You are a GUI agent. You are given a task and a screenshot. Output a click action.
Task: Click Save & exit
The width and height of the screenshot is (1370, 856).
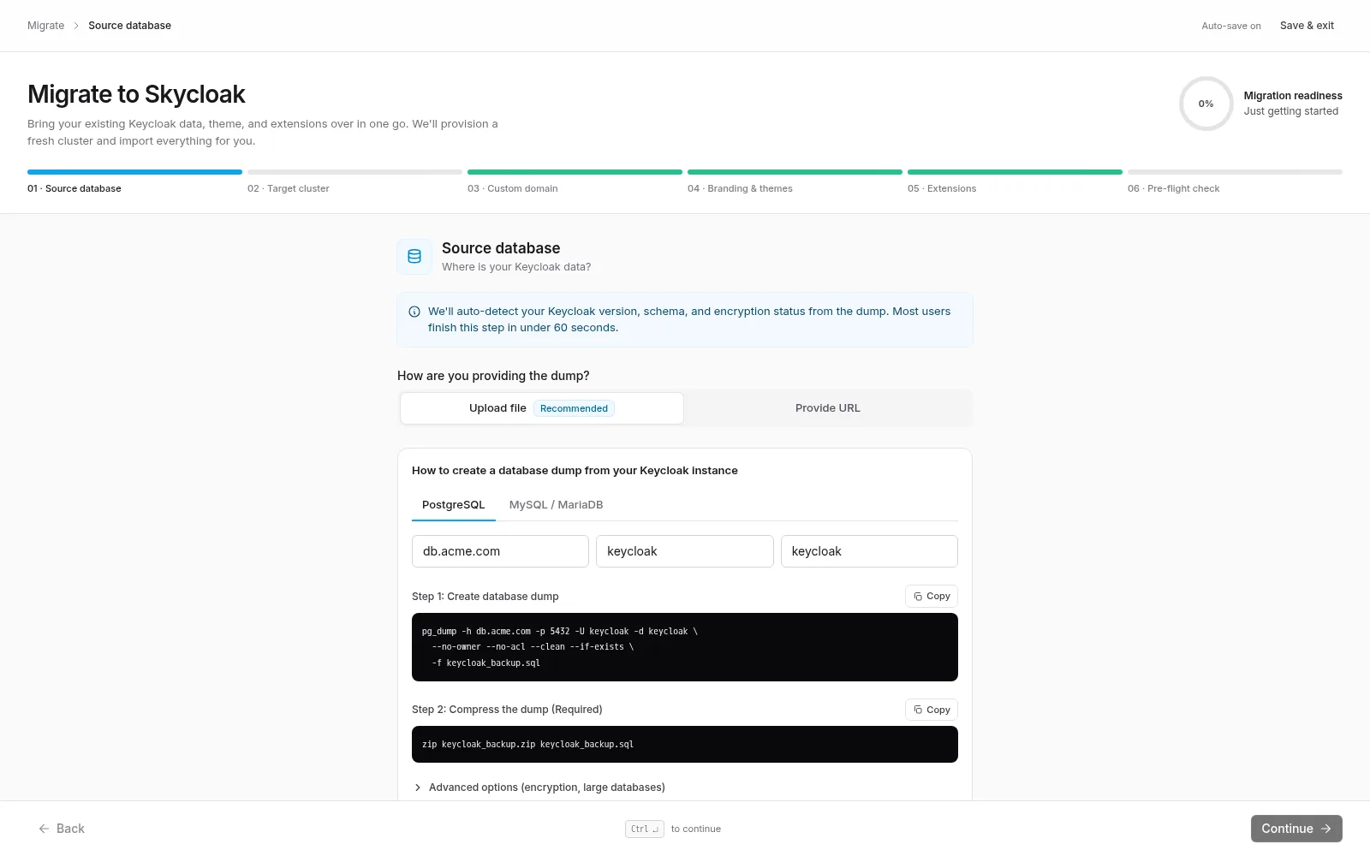pyautogui.click(x=1307, y=26)
